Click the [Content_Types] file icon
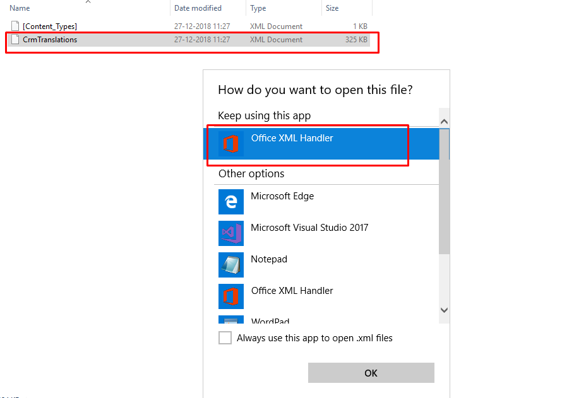The height and width of the screenshot is (398, 574). click(15, 26)
